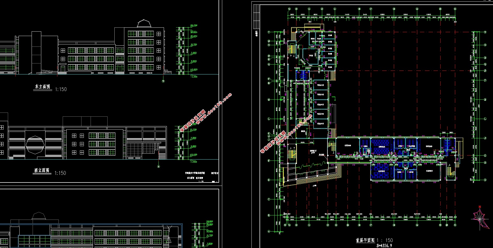Select the 初步设计 text in the title block
This screenshot has width=493, height=248.
215,173
